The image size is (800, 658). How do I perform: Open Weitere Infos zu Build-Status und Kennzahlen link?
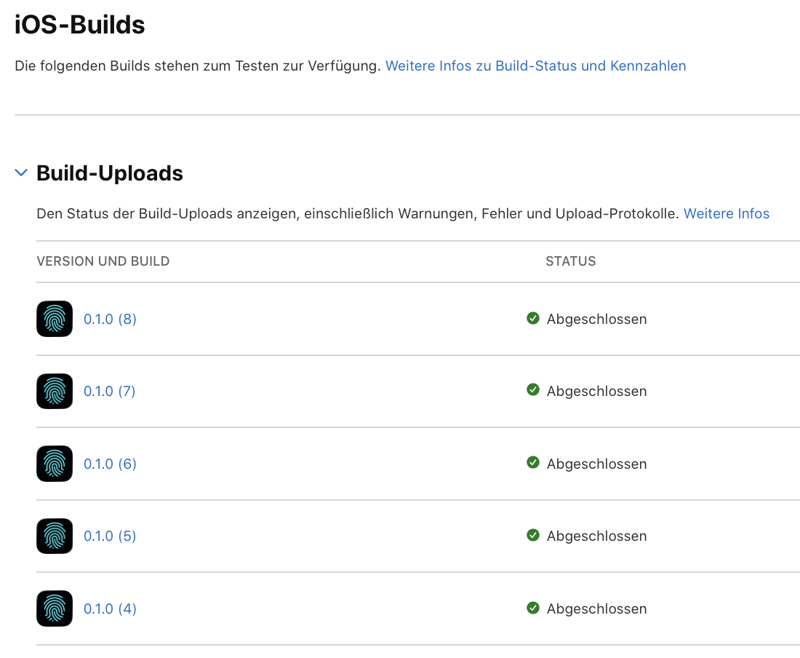tap(535, 66)
